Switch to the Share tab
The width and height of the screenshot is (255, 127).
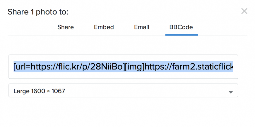tap(66, 27)
